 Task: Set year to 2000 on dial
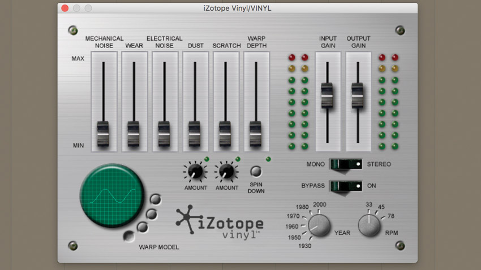[x=319, y=204]
